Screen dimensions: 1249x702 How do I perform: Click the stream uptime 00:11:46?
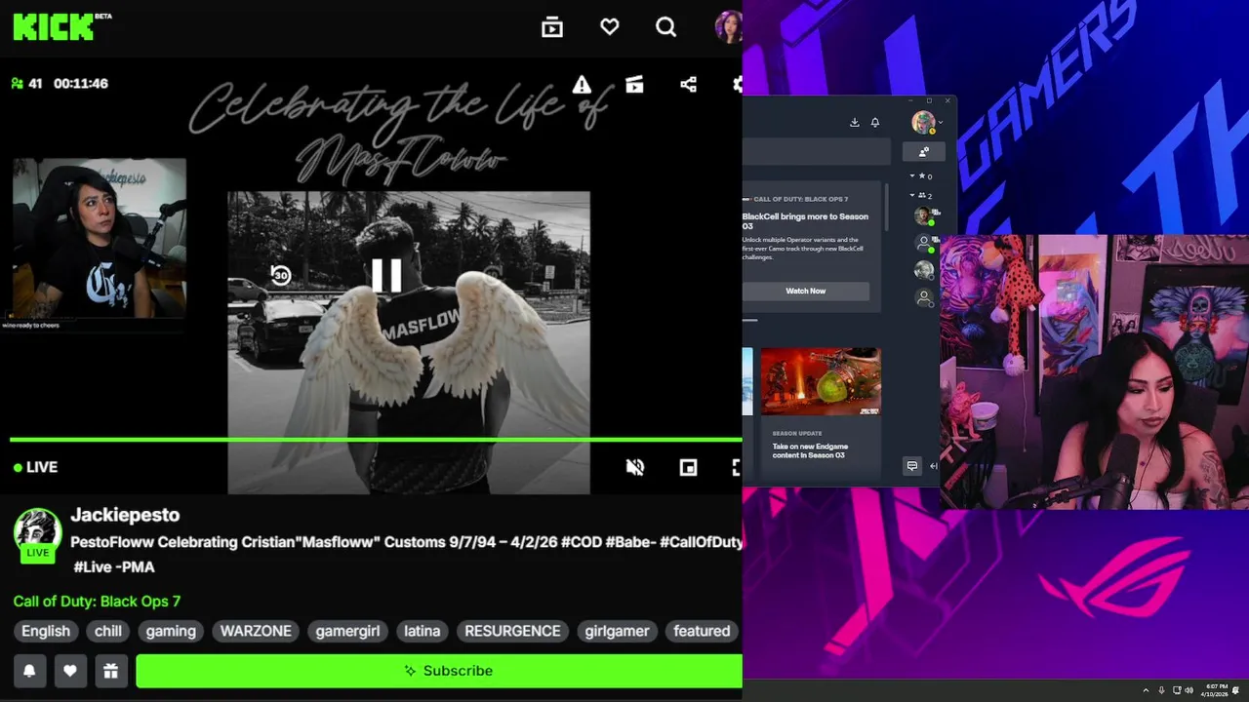pos(81,84)
